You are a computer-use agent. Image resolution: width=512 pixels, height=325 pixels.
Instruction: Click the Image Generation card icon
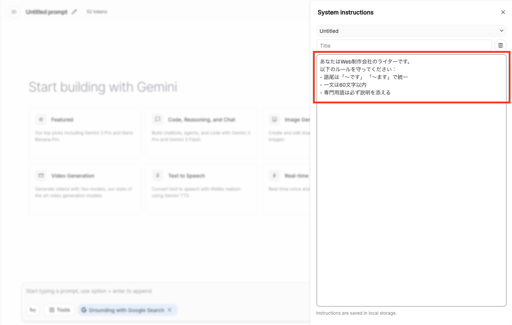pyautogui.click(x=274, y=120)
